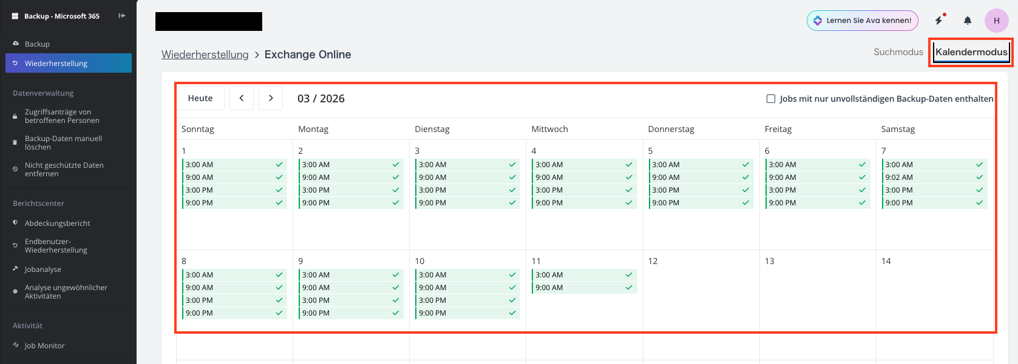This screenshot has height=364, width=1018.
Task: Select the 9:02 AM backup on Saturday 7
Action: pos(934,177)
